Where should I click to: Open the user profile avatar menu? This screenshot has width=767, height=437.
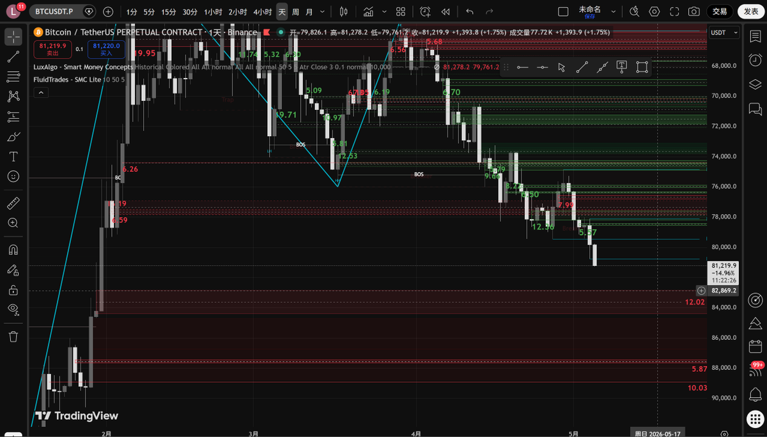point(14,11)
